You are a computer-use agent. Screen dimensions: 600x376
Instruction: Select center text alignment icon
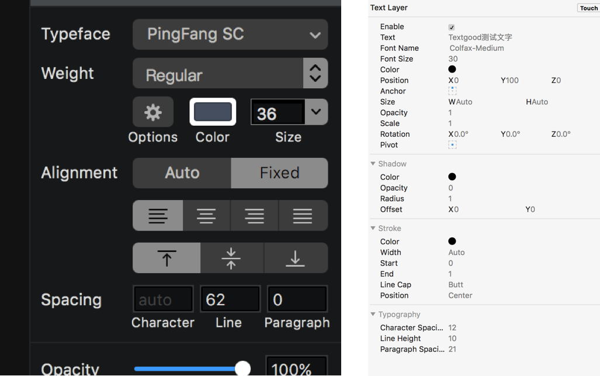(x=206, y=216)
